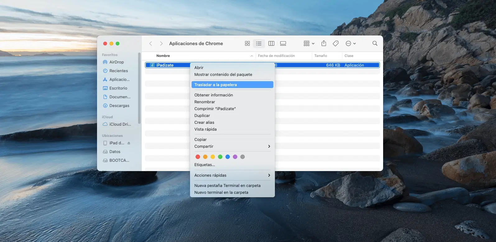
Task: Sort by Fecha de modificación column
Action: [276, 56]
